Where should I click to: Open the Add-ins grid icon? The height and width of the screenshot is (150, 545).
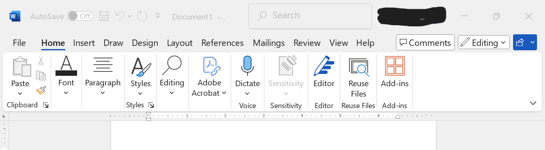point(394,66)
